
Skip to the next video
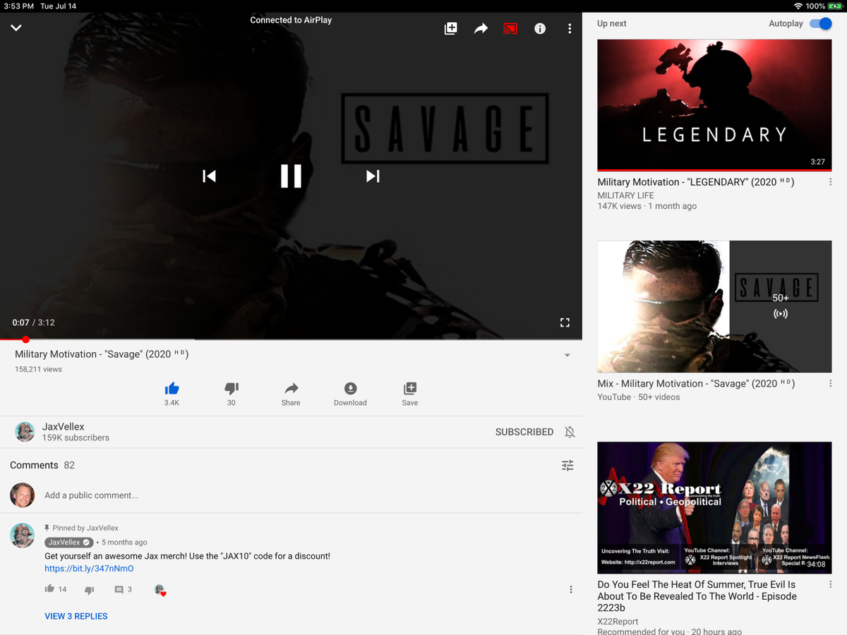(x=373, y=176)
